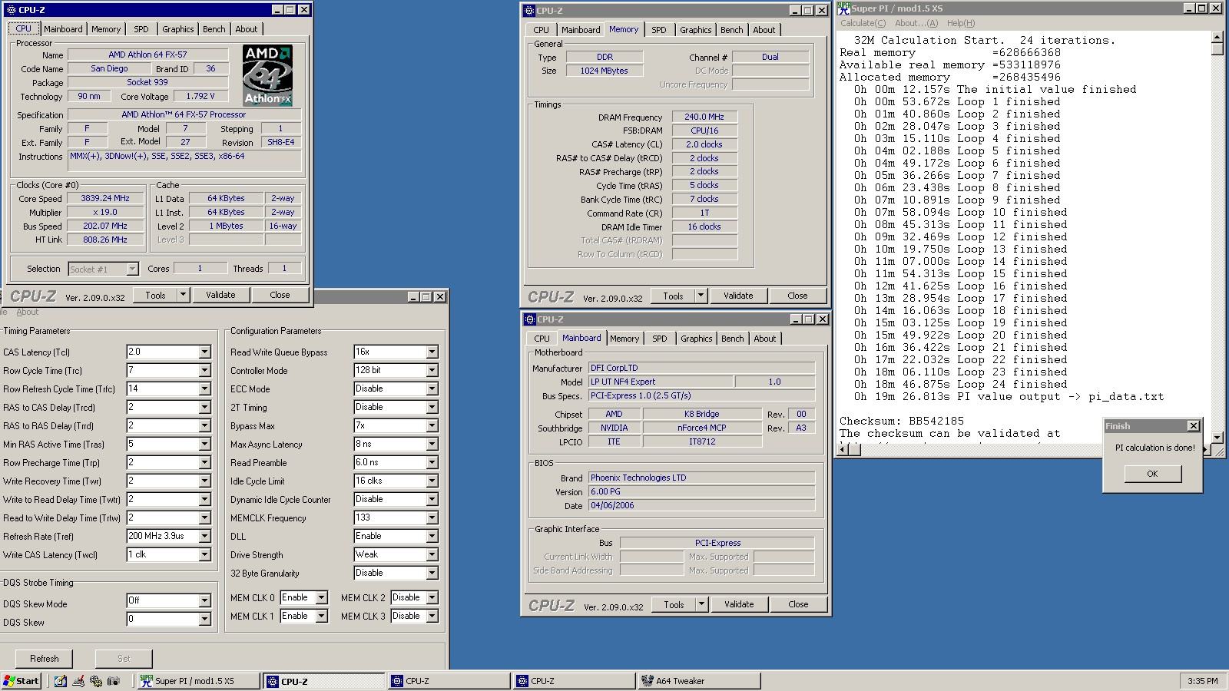This screenshot has height=691, width=1229.
Task: Click Tools button in the CPU-Z CPU window
Action: (x=155, y=295)
